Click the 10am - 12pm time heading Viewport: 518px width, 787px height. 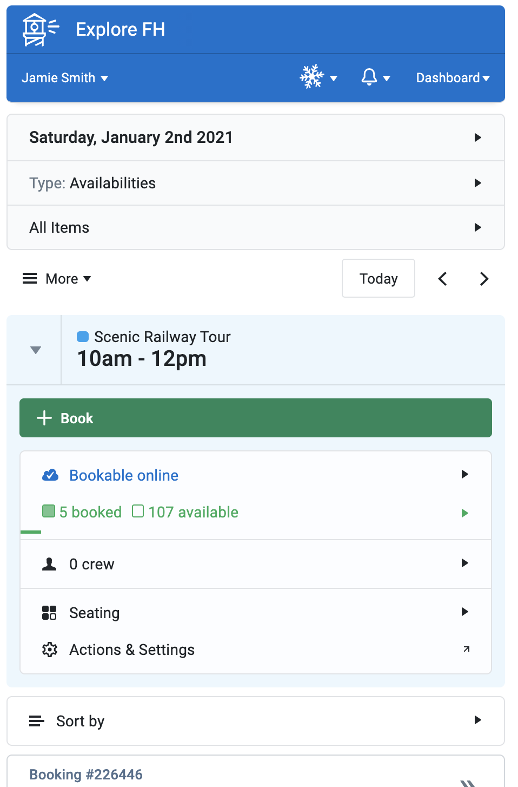click(x=142, y=359)
